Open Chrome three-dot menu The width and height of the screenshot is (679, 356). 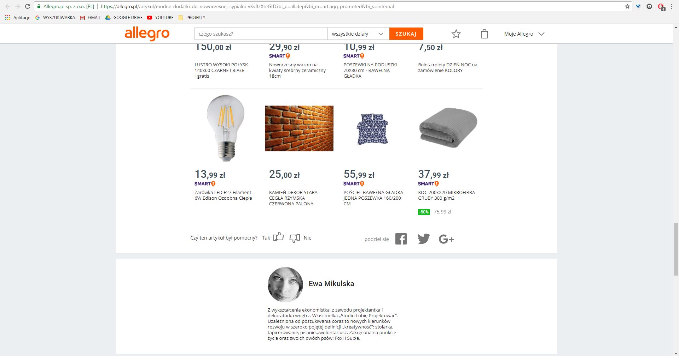(671, 6)
